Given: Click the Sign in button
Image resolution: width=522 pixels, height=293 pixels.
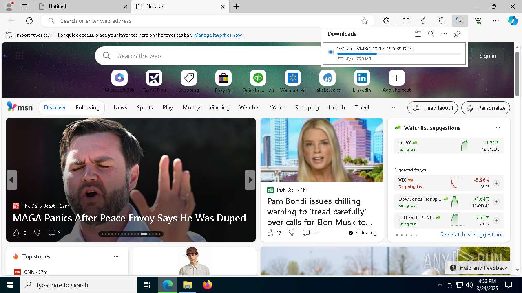Looking at the screenshot, I should [x=488, y=56].
